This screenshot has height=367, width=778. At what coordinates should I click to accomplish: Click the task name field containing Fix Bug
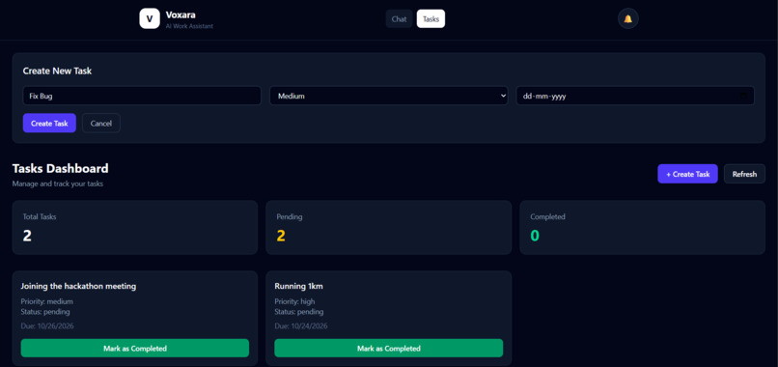142,96
